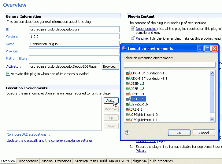Screen dimensions: 222x164
Task: Select J2SE-1.4 environment
Action: coord(138,94)
